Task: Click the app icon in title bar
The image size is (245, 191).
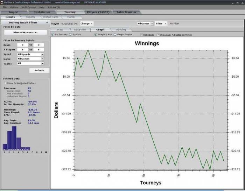Action: click(1, 2)
